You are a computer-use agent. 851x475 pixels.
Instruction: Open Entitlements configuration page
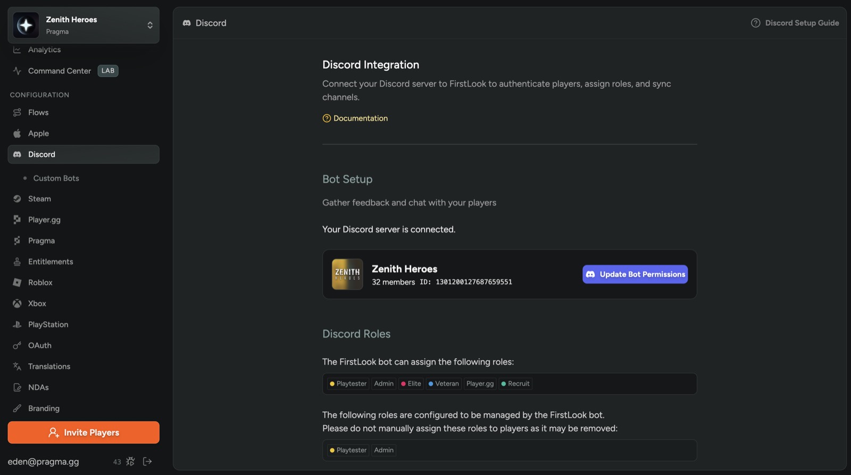(x=51, y=262)
